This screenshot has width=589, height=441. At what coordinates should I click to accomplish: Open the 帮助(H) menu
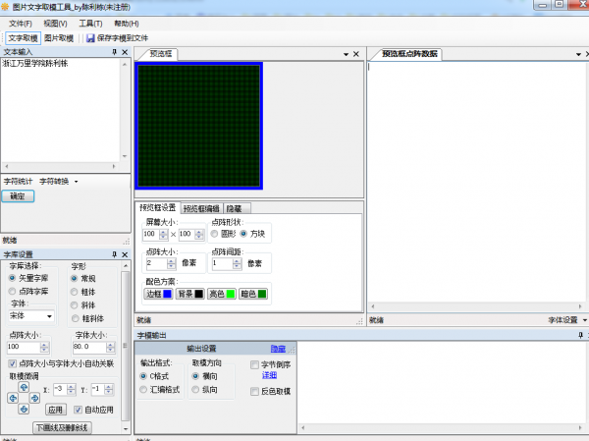(x=127, y=24)
